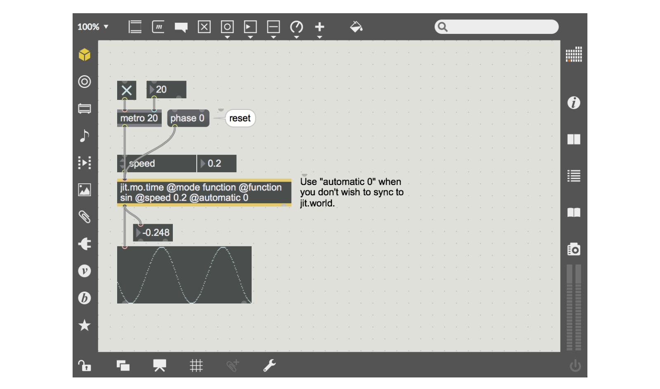
Task: Toggle the X toggle object
Action: tap(127, 90)
